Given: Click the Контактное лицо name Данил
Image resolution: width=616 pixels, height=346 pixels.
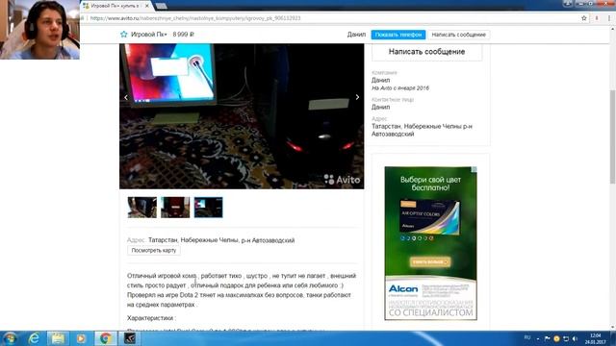Looking at the screenshot, I should 381,107.
